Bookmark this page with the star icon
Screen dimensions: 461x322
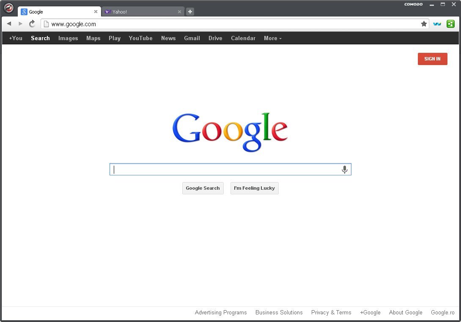coord(424,24)
